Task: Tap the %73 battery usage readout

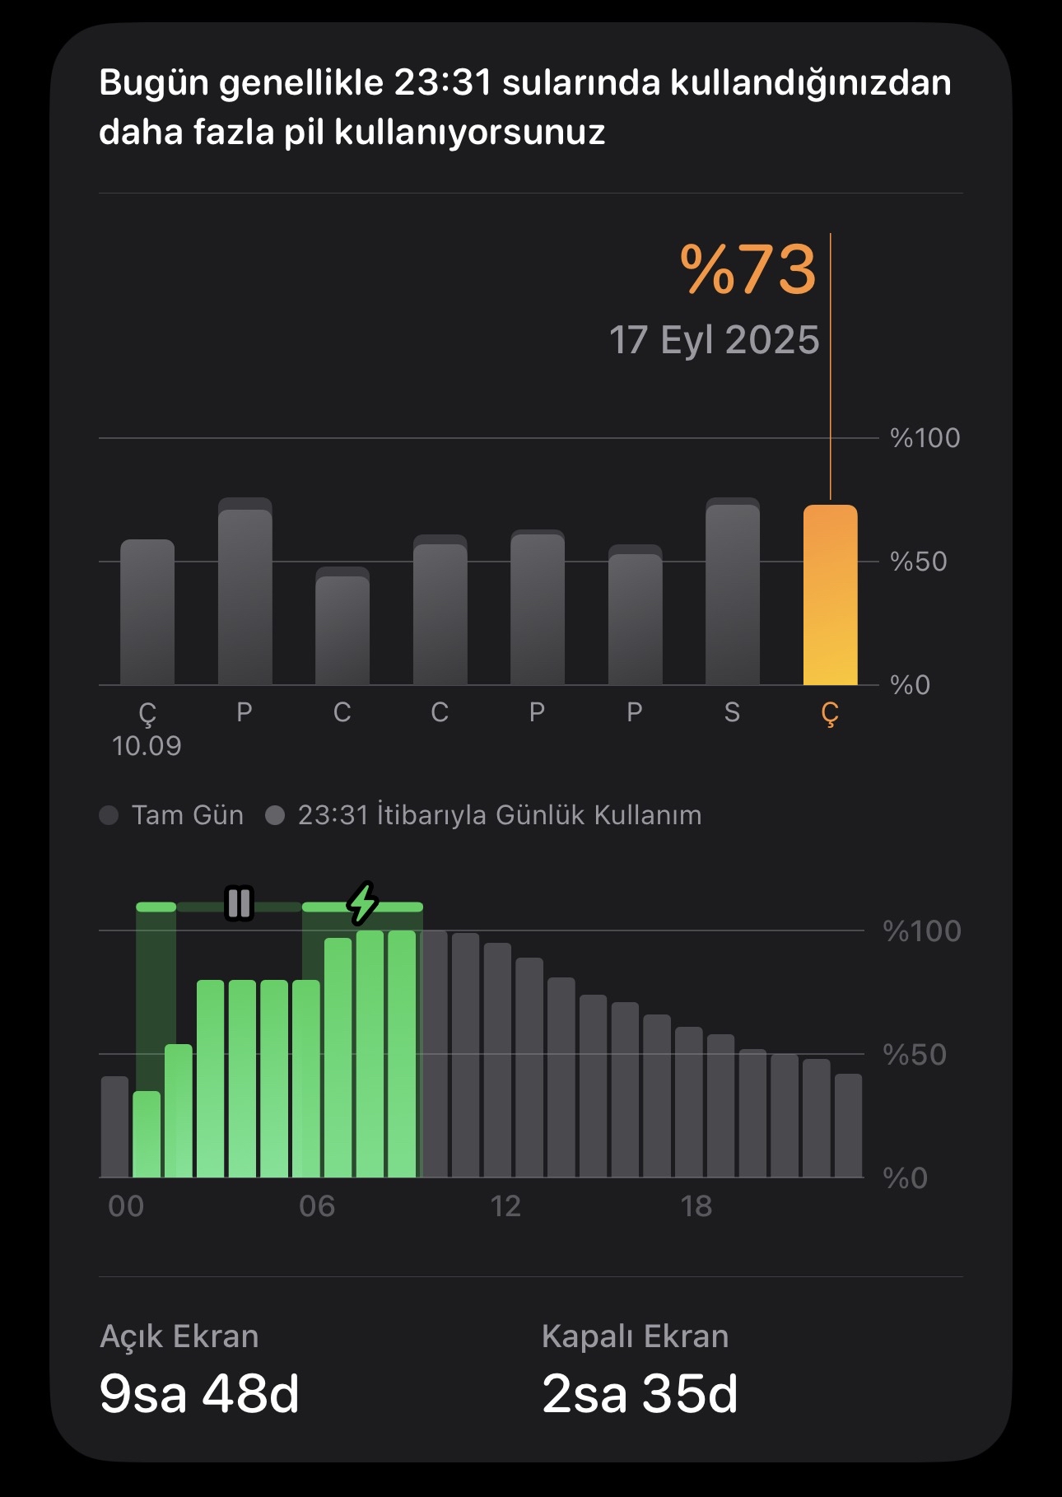Action: pyautogui.click(x=748, y=269)
